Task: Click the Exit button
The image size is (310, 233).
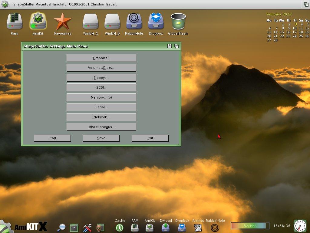Action: [x=150, y=138]
